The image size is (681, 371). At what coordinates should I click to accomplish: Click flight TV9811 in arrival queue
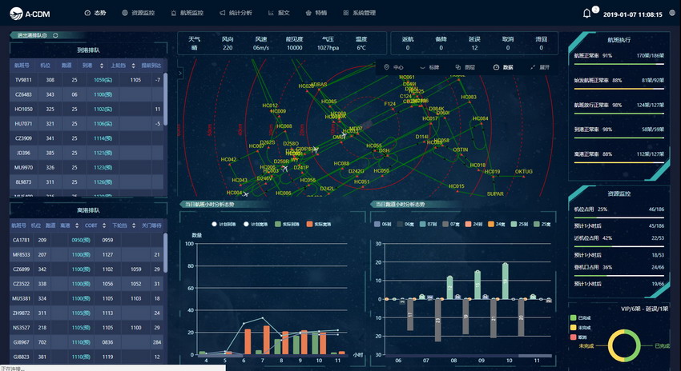tap(24, 80)
